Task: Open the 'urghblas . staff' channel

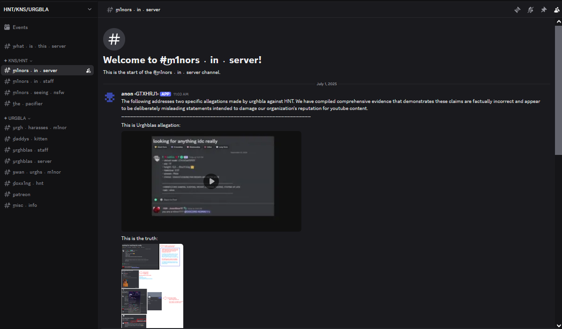Action: 47,150
